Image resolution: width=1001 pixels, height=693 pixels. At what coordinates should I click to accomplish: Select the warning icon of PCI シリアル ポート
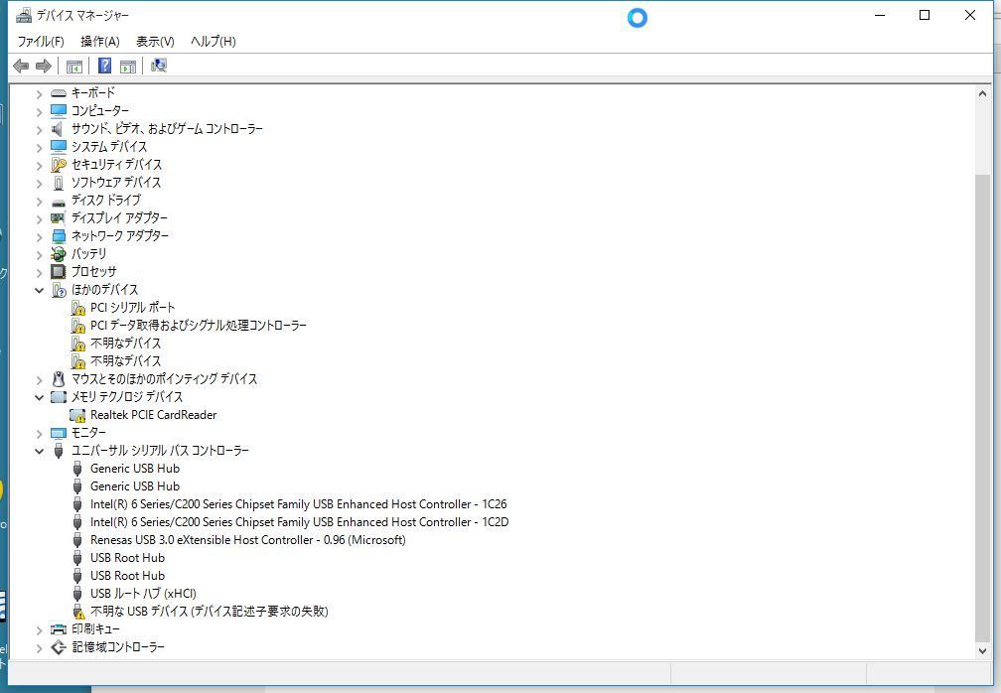click(x=77, y=308)
